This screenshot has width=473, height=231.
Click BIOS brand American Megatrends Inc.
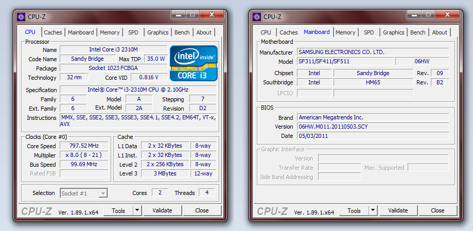point(373,117)
